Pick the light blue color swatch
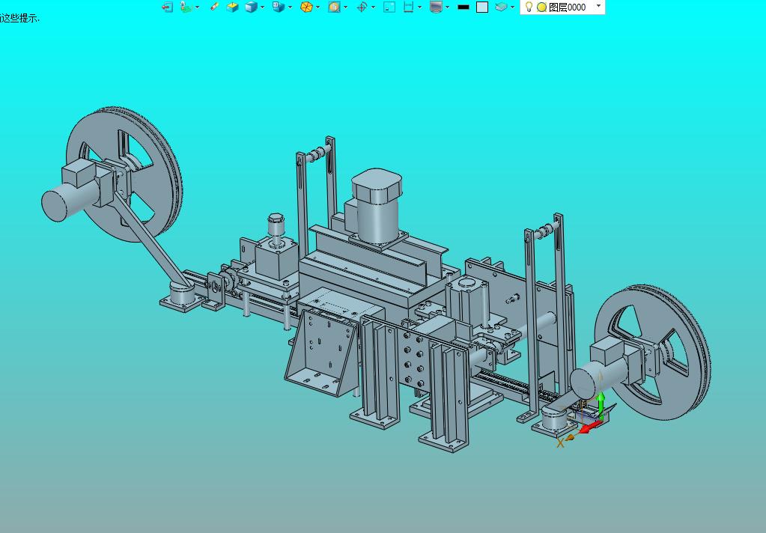Image resolution: width=766 pixels, height=533 pixels. (x=482, y=7)
